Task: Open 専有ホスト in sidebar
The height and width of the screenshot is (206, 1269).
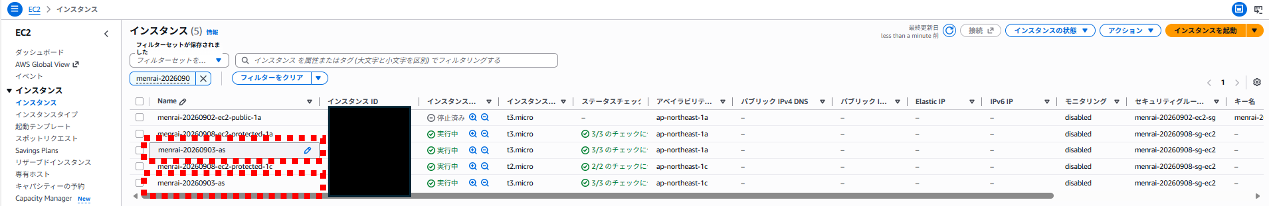Action: point(33,174)
